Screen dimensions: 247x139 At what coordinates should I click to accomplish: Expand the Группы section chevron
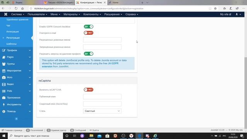[30, 64]
